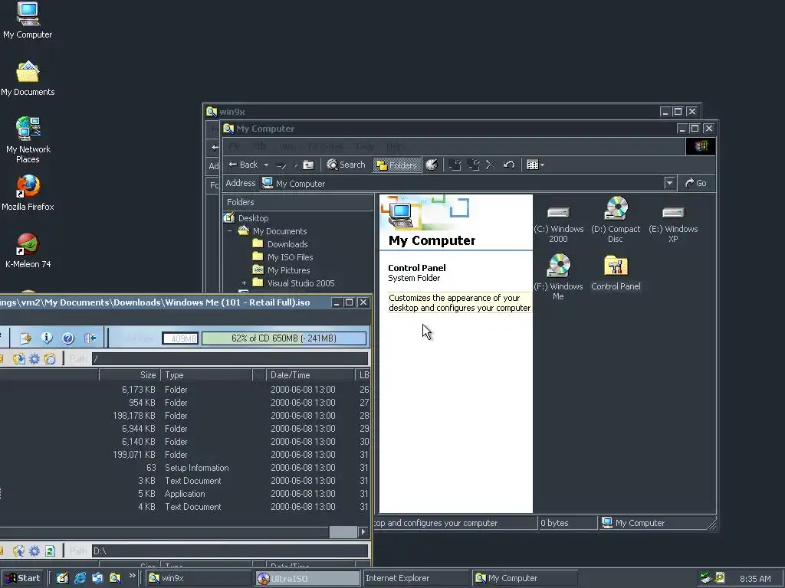
Task: Click the gear icon beside the ISO path field
Action: click(34, 358)
